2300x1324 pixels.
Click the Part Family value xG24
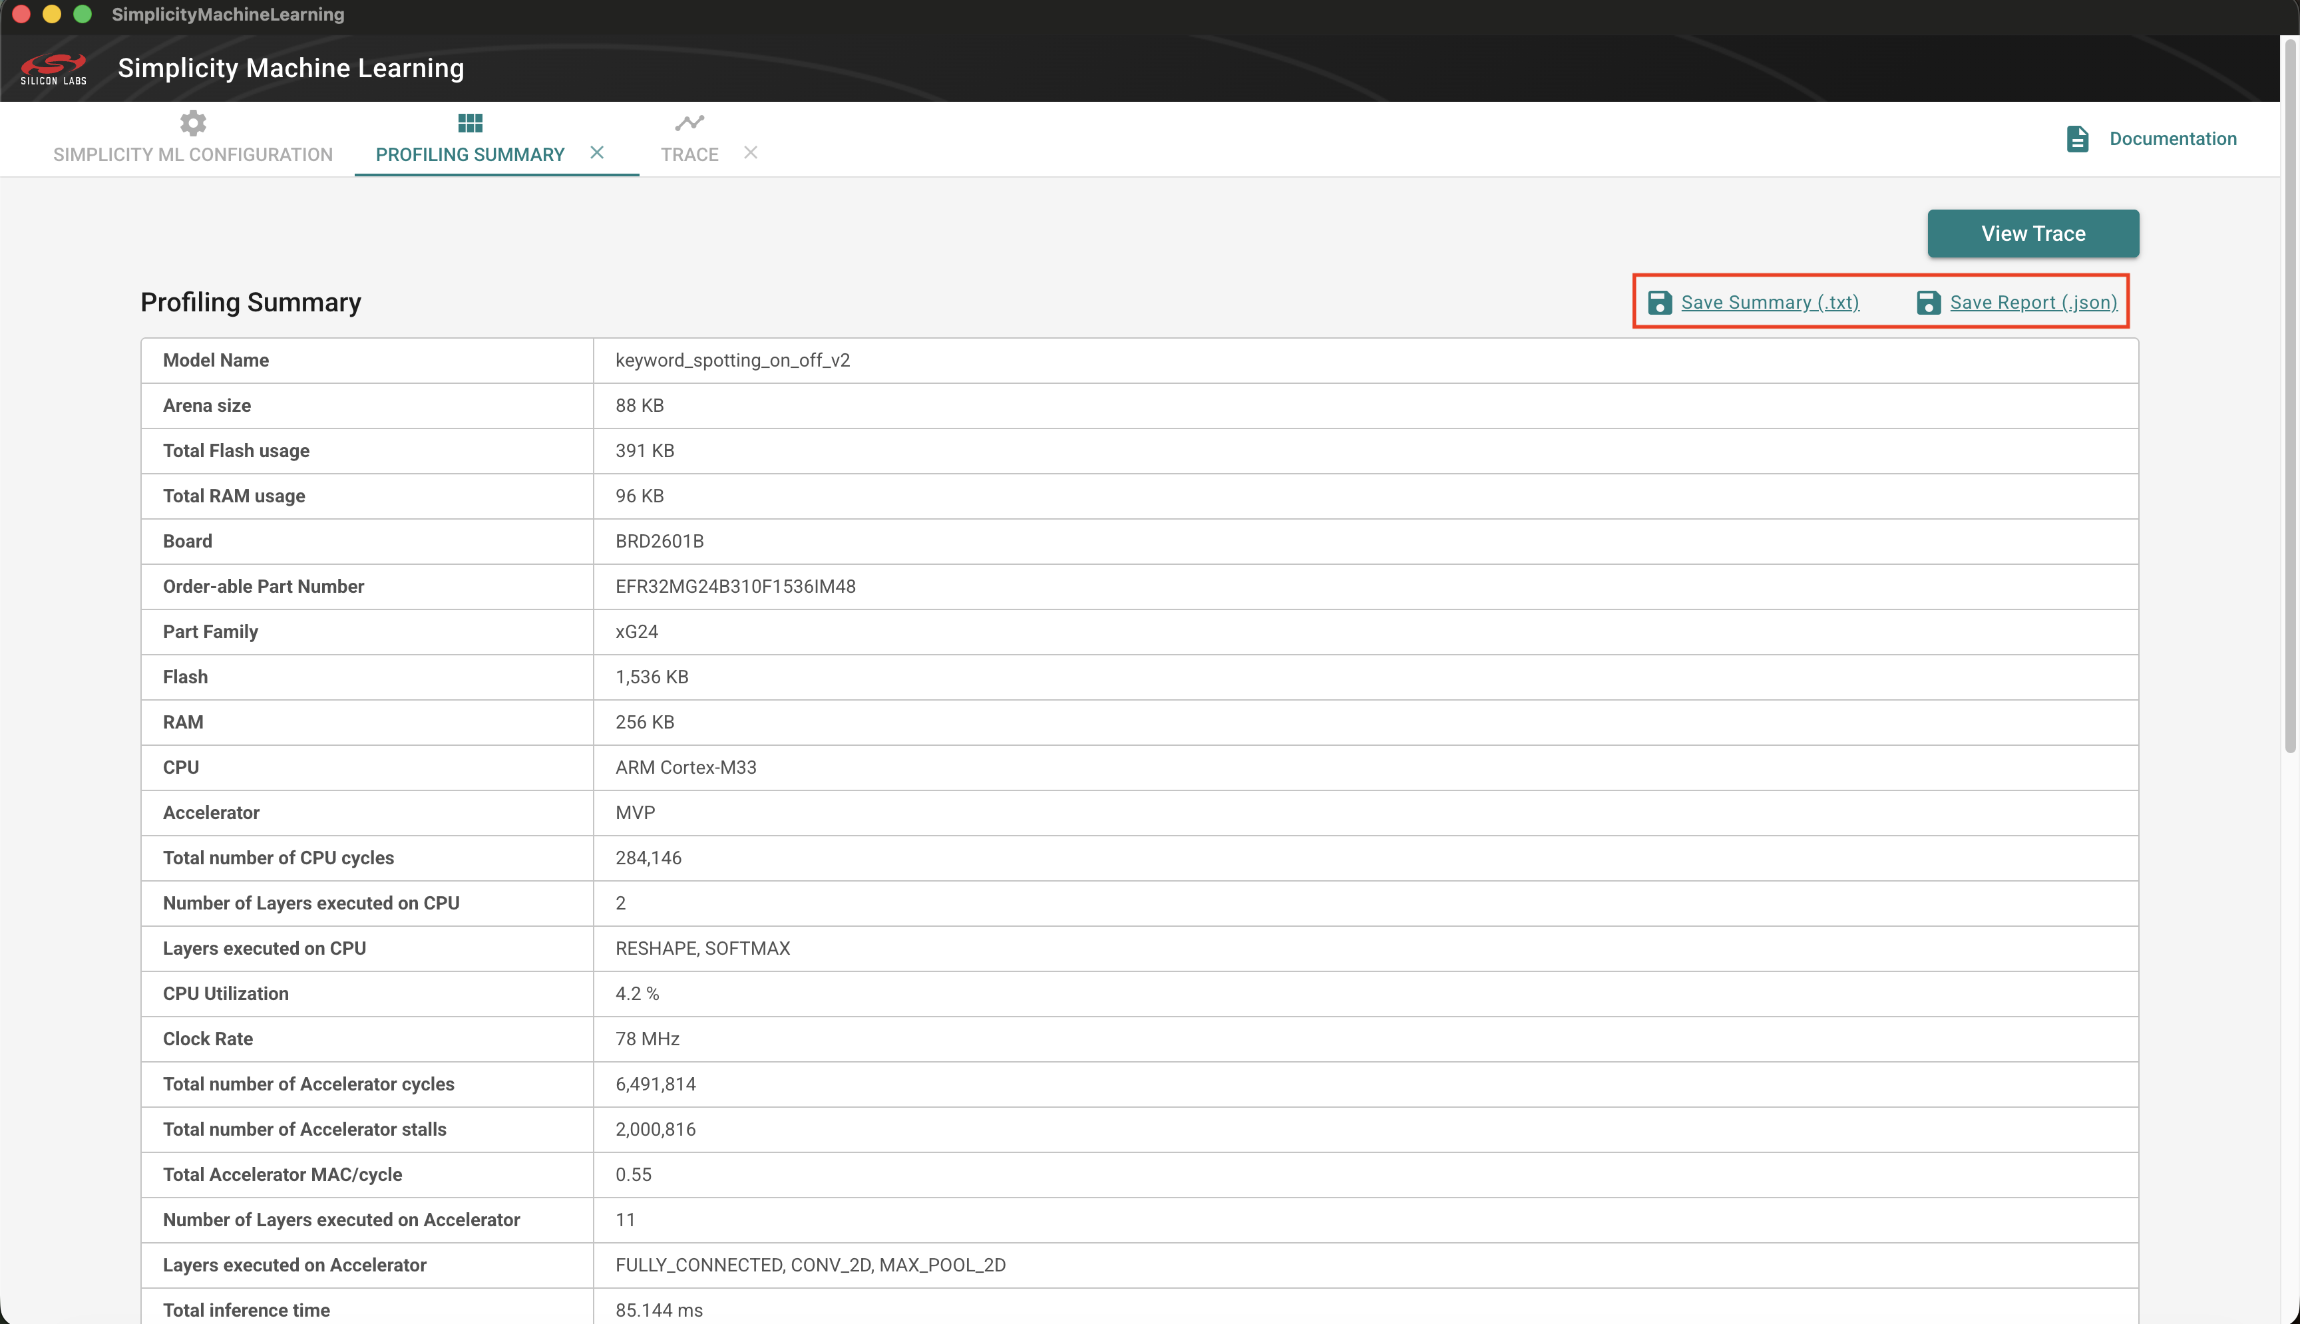[637, 633]
